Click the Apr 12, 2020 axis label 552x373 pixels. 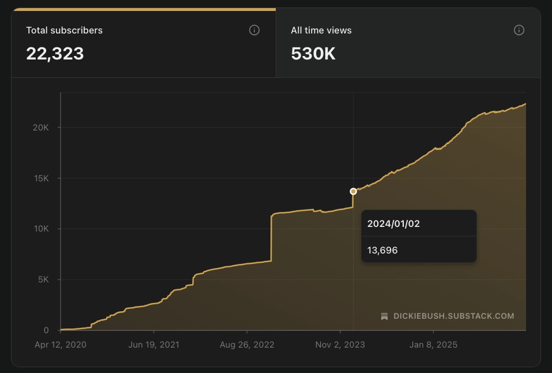(61, 345)
